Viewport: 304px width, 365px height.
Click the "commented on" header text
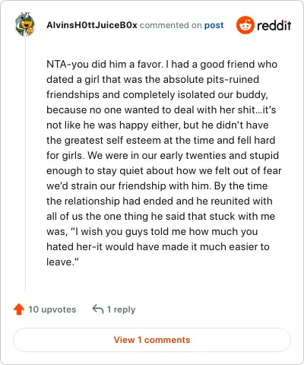coord(170,25)
